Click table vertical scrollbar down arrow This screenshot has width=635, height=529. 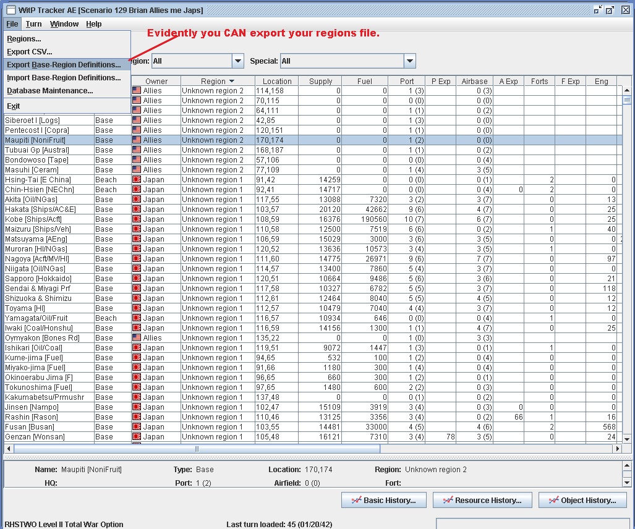click(x=627, y=439)
